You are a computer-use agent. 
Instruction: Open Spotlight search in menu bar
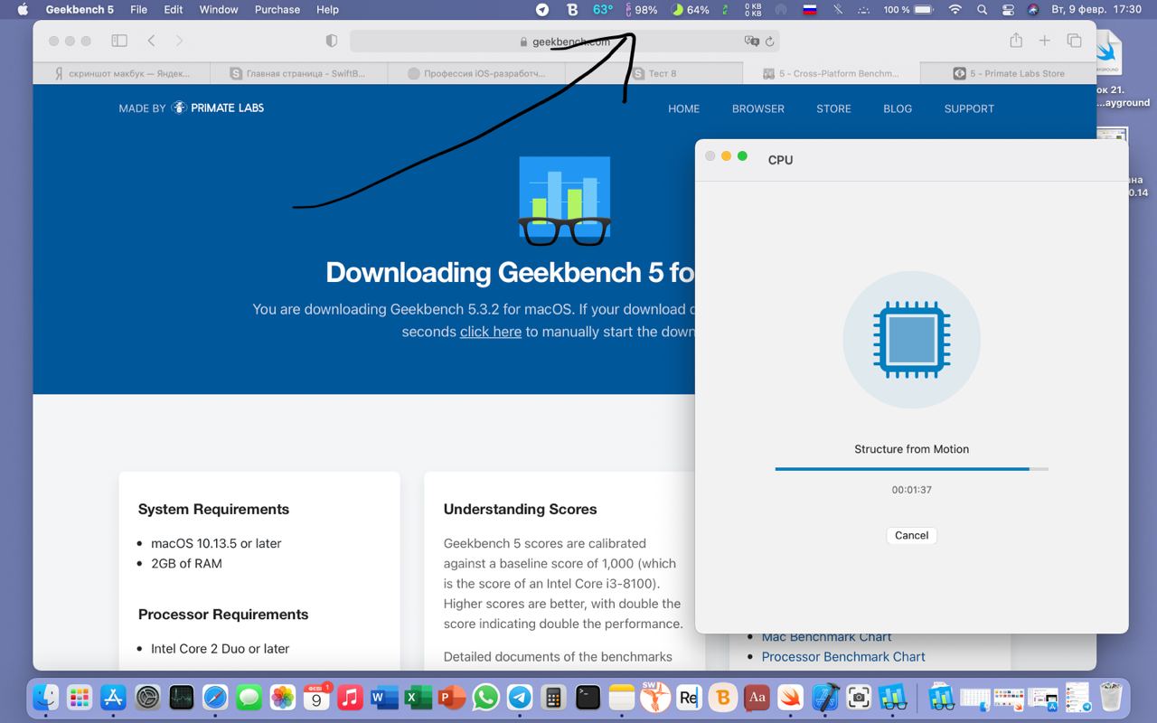tap(983, 9)
